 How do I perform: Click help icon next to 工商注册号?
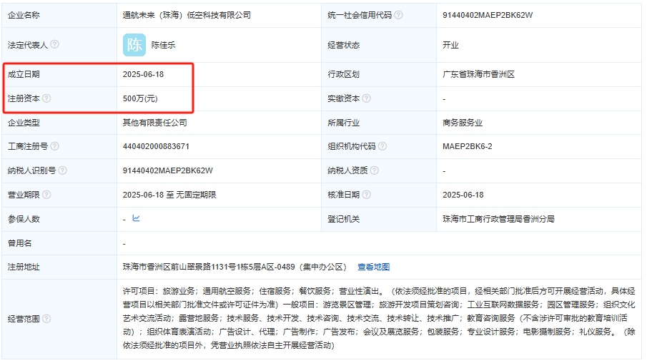click(x=54, y=146)
